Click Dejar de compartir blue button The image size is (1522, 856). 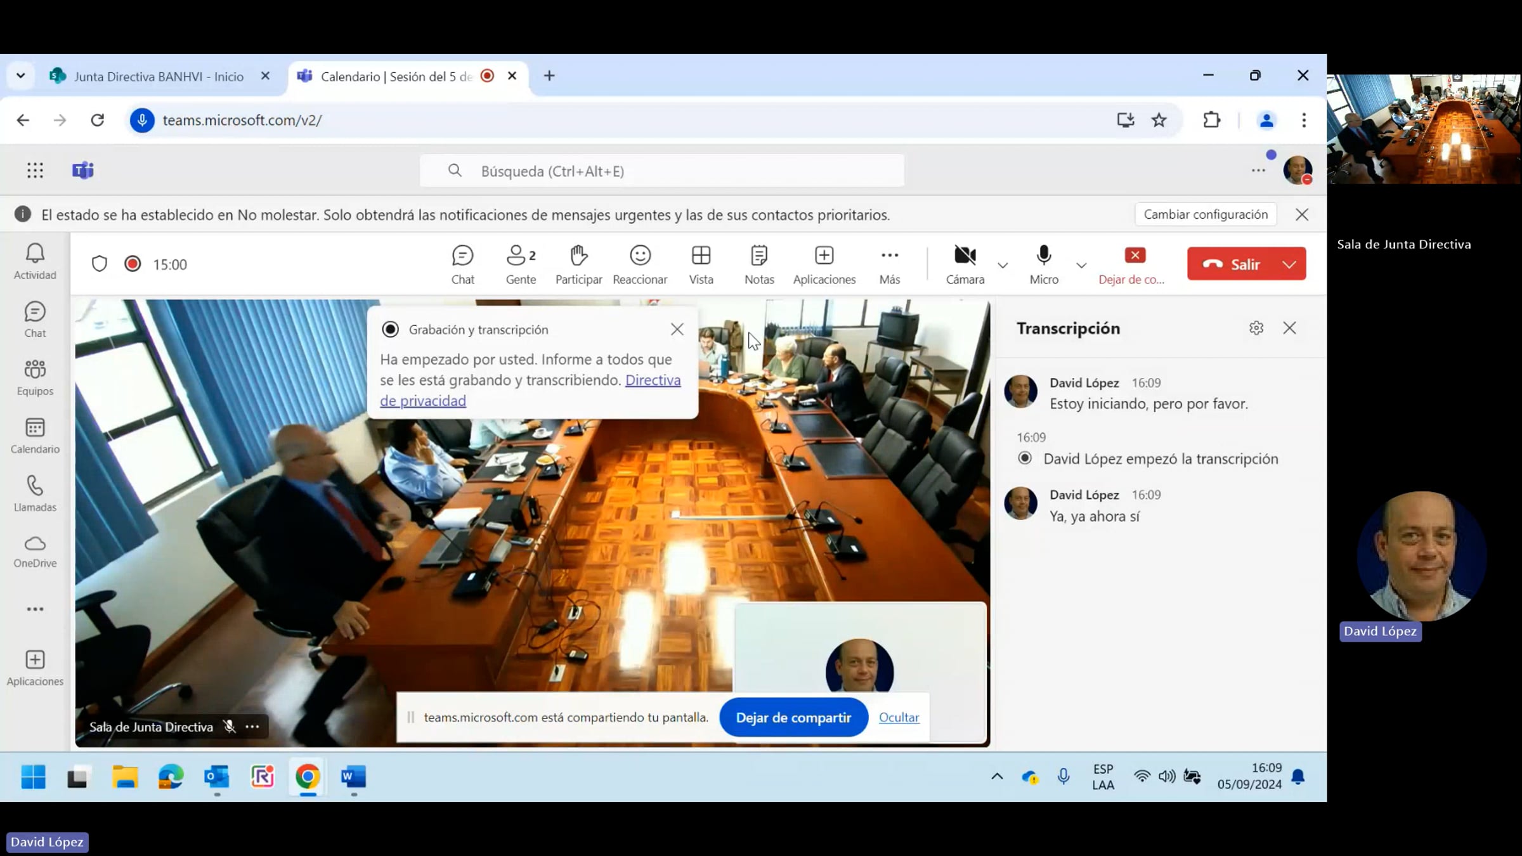coord(793,717)
